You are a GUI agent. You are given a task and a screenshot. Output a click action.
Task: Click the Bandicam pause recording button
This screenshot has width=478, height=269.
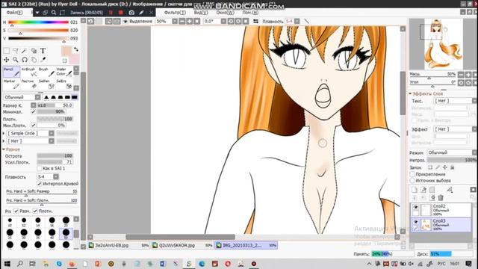(x=111, y=13)
